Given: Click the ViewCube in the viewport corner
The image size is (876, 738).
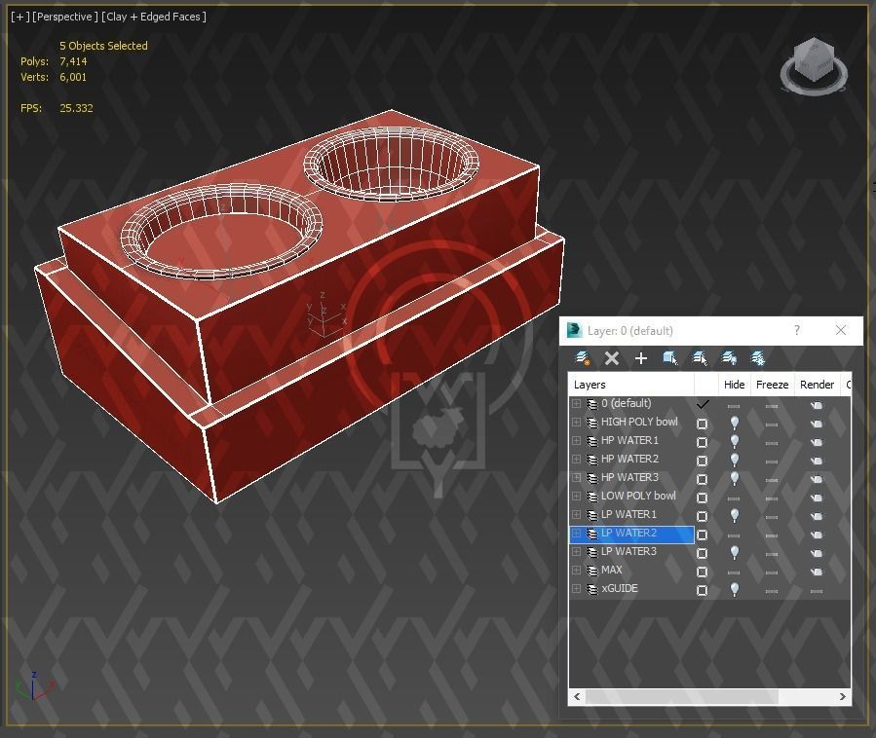Looking at the screenshot, I should 814,66.
